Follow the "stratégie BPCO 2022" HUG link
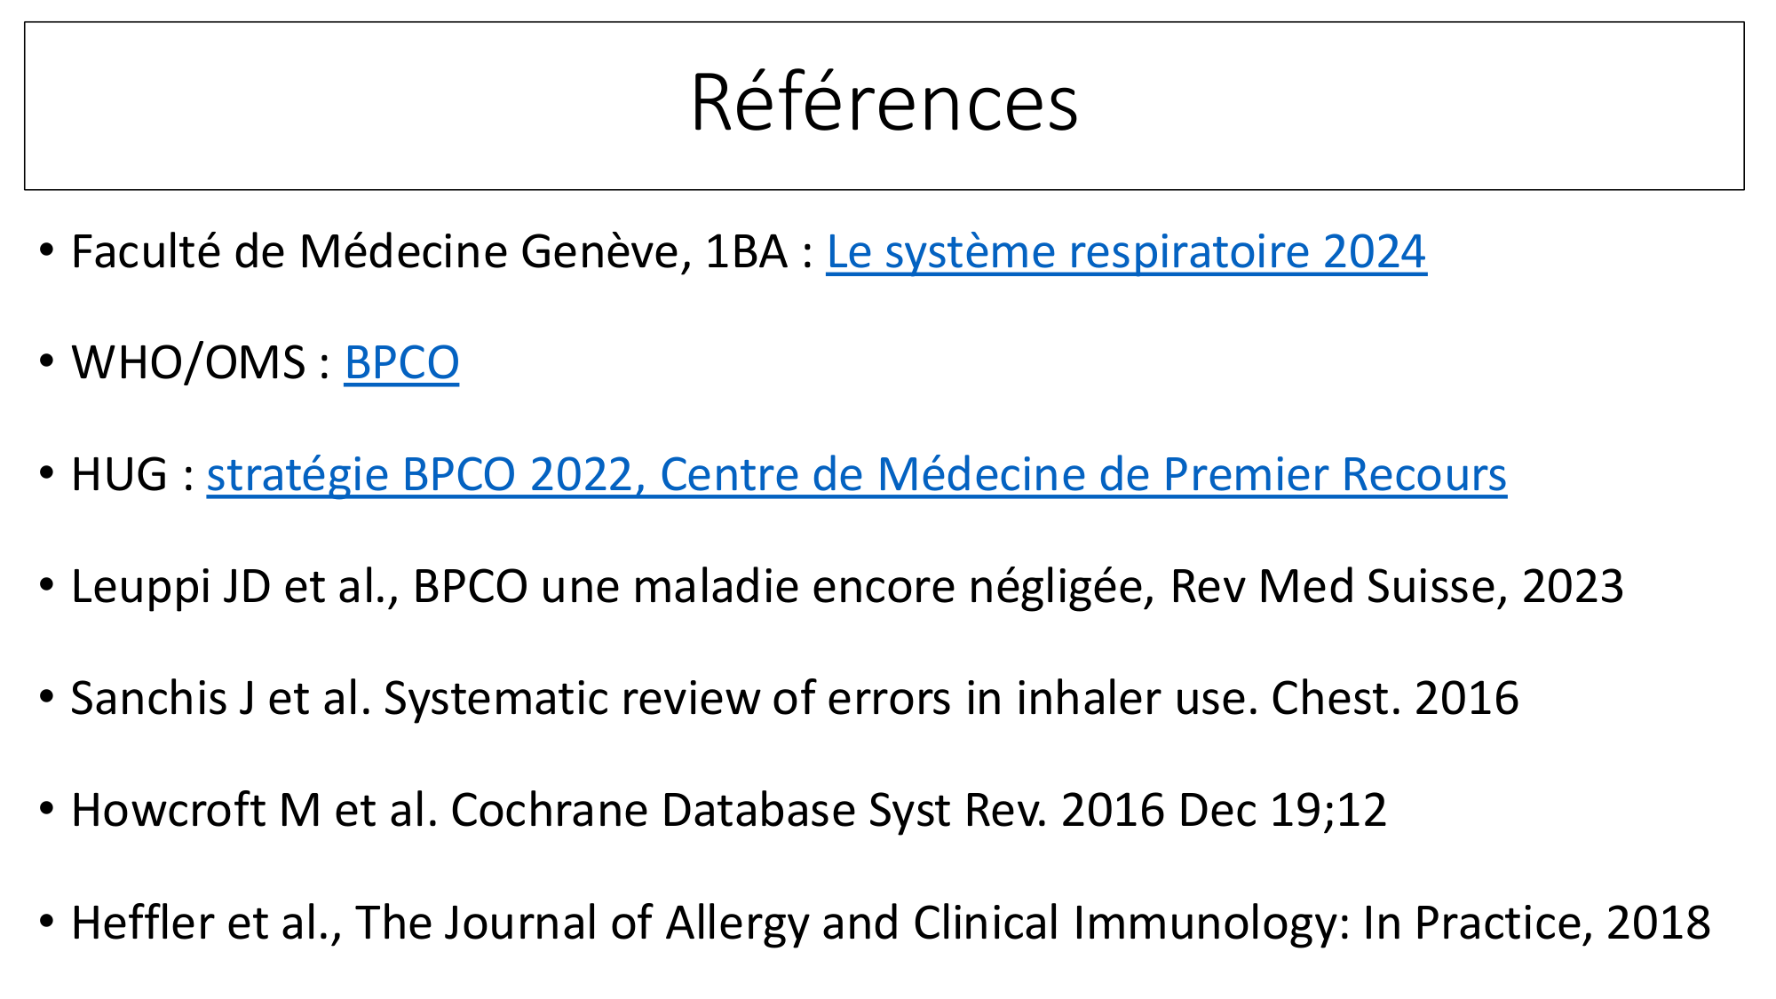This screenshot has height=999, width=1776. 856,475
